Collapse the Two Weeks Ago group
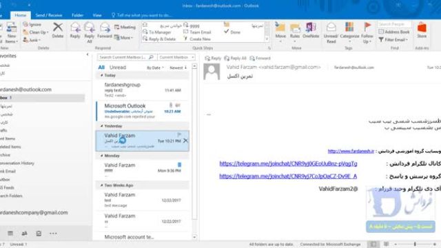Screen dimensions: 441x248 click(101, 185)
